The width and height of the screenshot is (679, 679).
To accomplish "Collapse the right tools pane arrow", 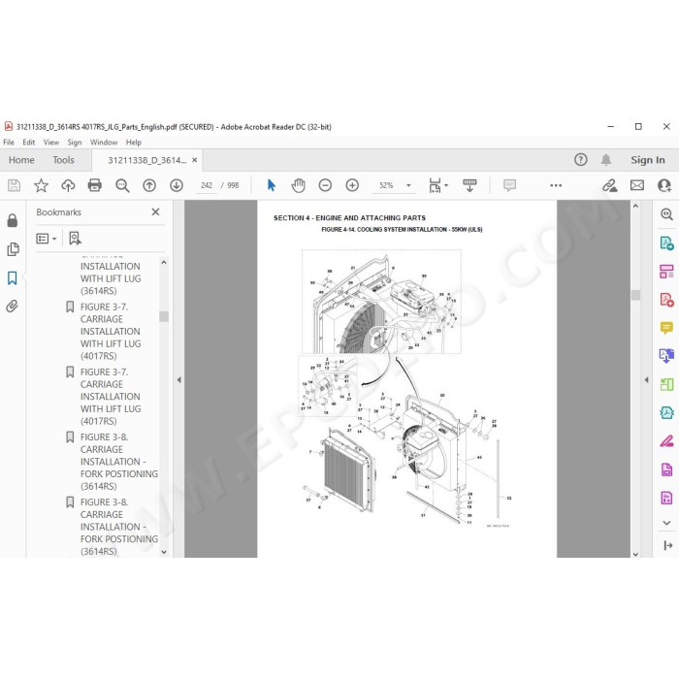I will [647, 380].
